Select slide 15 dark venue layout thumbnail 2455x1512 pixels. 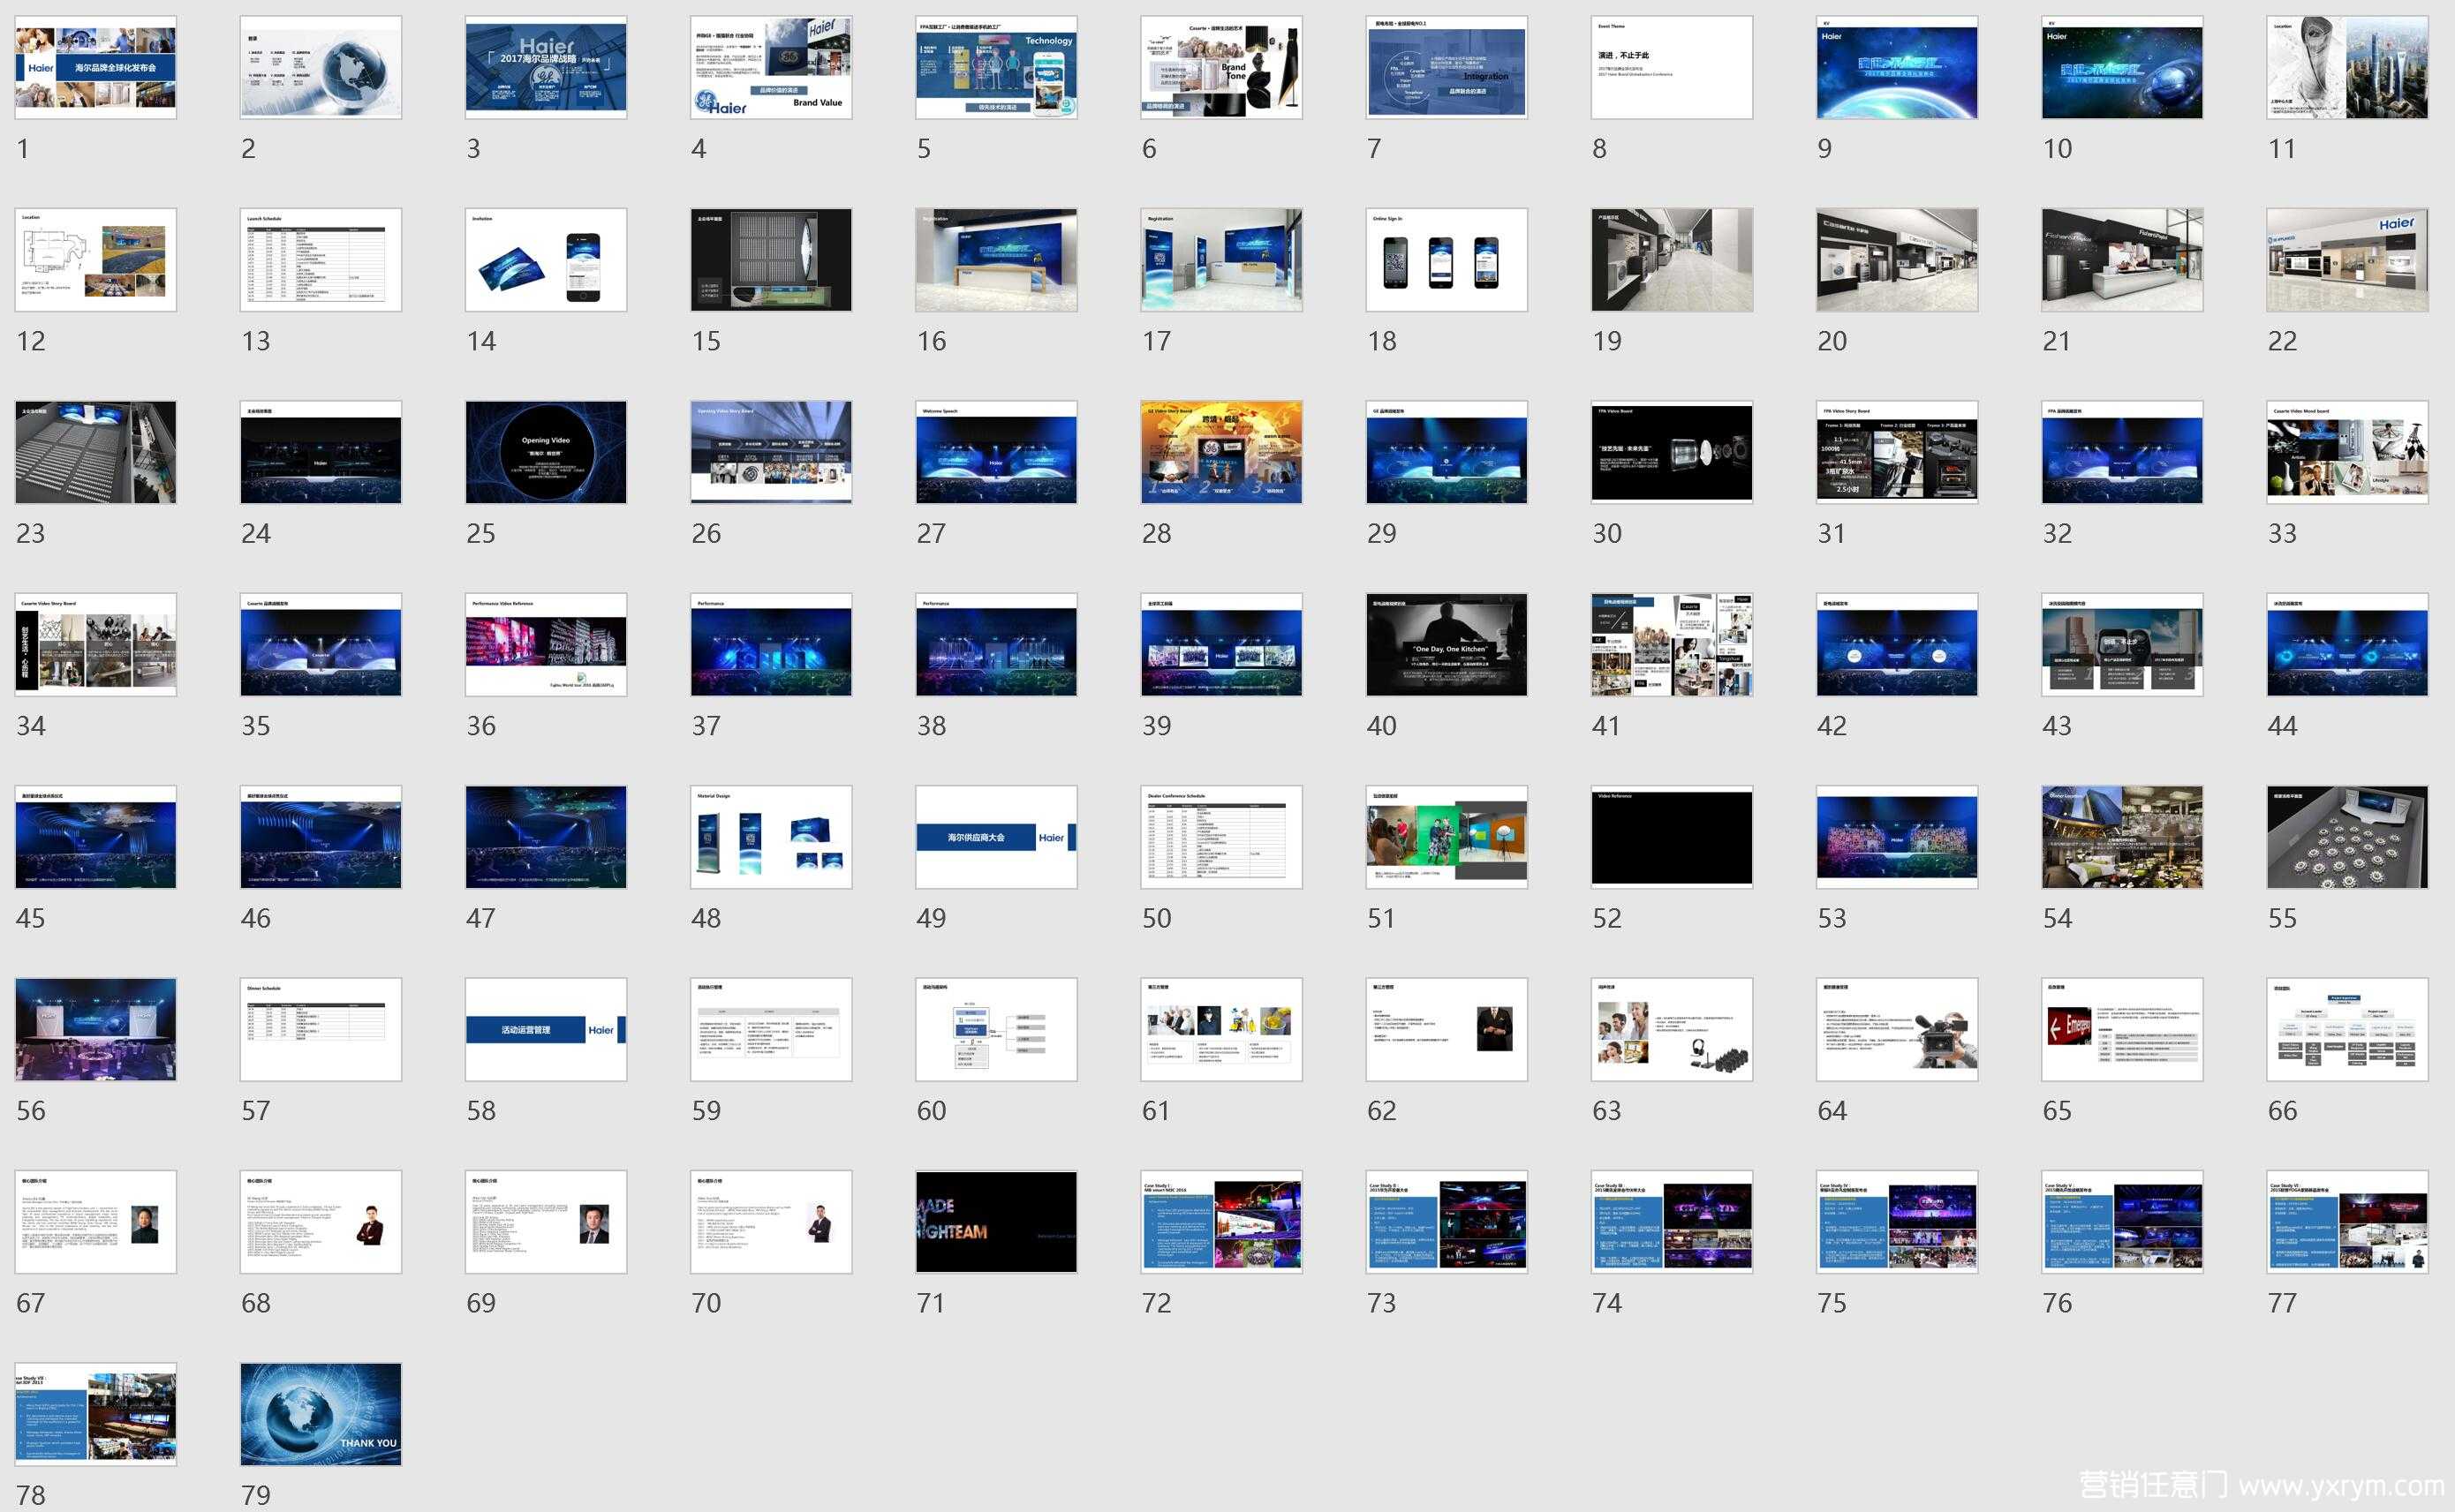pyautogui.click(x=771, y=260)
